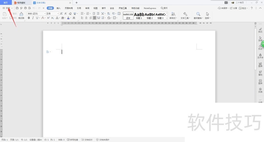The image size is (264, 142).
Task: Click the Print Preview icon
Action: coord(30,8)
